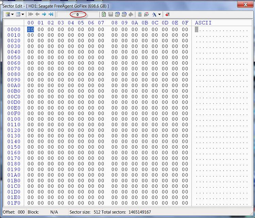Click the red exit icon in the toolbar
This screenshot has height=218, width=255.
167,15
